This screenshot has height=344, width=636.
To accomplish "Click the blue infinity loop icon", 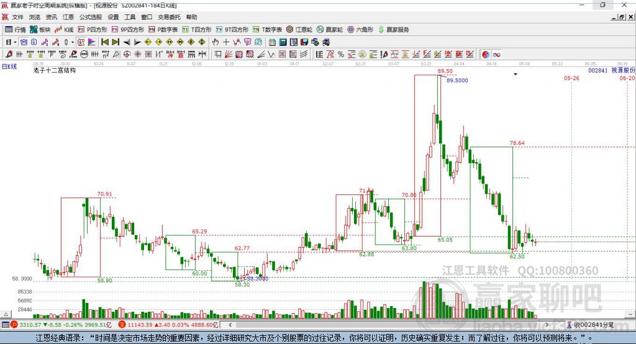I will pyautogui.click(x=496, y=55).
